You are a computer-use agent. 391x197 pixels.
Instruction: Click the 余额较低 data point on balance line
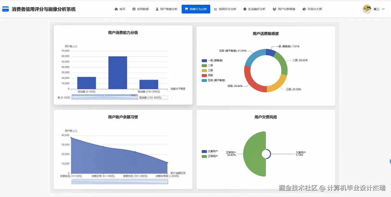pos(71,138)
